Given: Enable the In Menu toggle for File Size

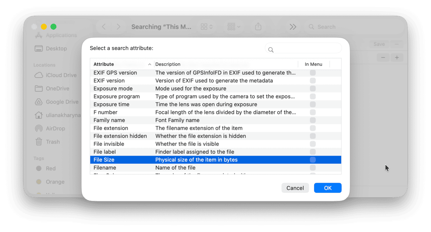Looking at the screenshot, I should pos(313,159).
